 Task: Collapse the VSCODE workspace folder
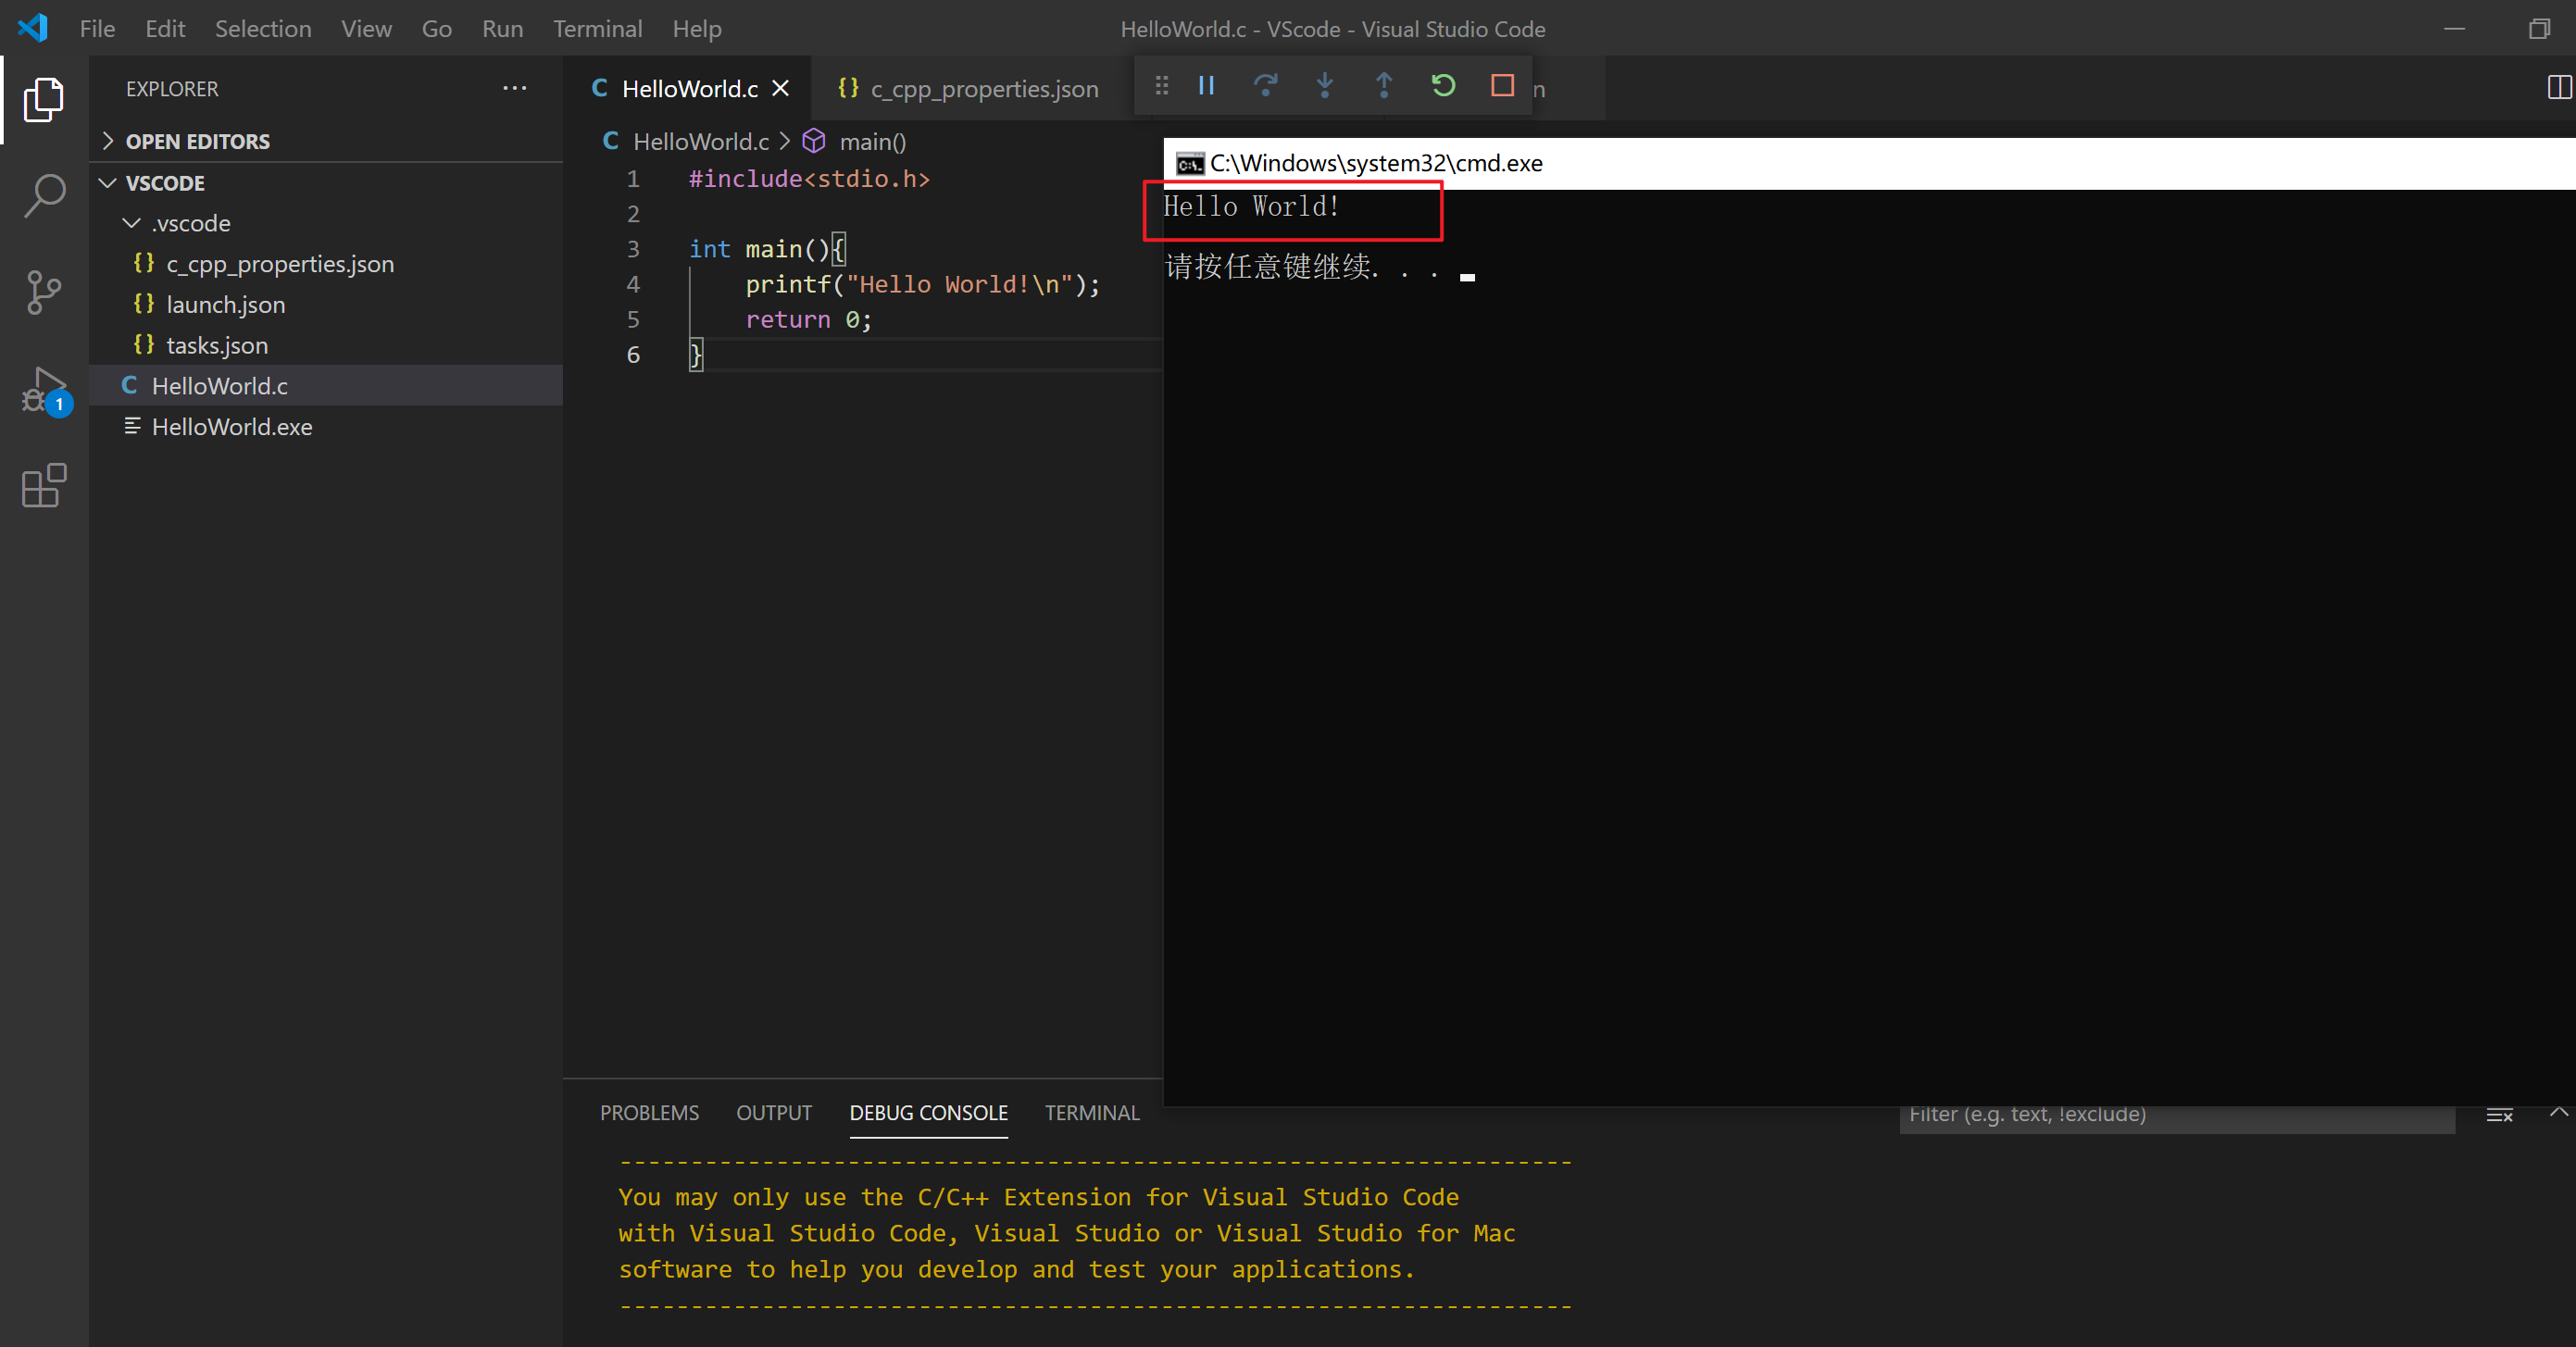coord(106,182)
